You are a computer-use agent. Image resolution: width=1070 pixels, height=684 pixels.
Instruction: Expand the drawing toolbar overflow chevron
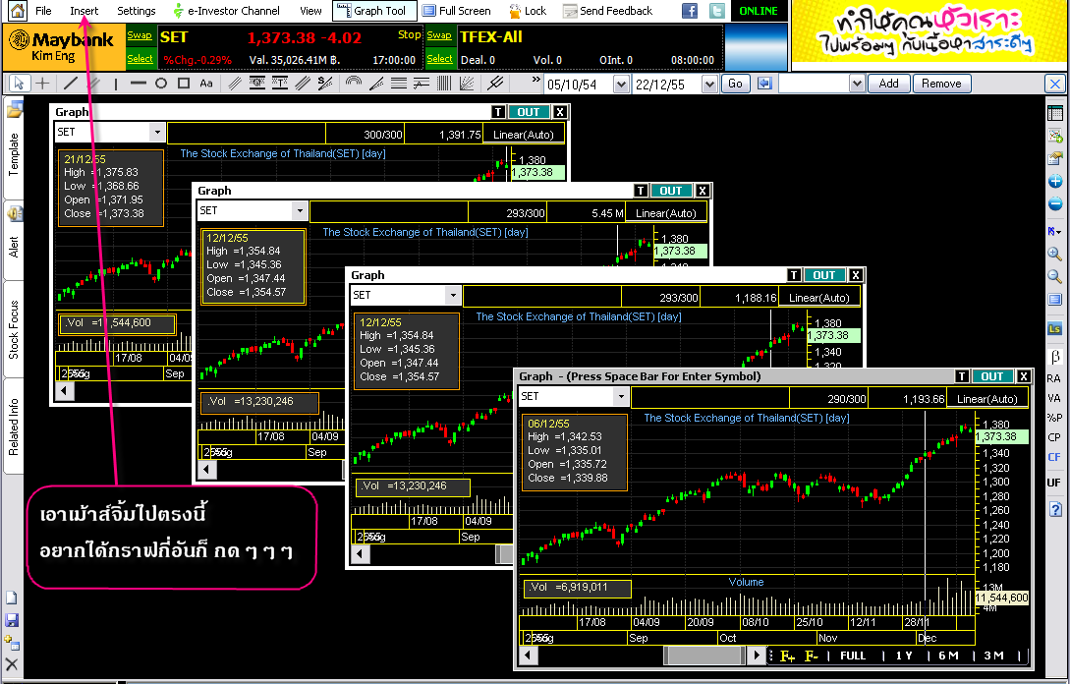(x=535, y=80)
